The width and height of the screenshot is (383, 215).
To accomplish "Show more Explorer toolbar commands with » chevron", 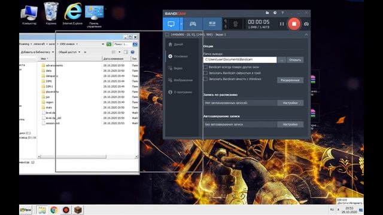I will click(x=85, y=52).
